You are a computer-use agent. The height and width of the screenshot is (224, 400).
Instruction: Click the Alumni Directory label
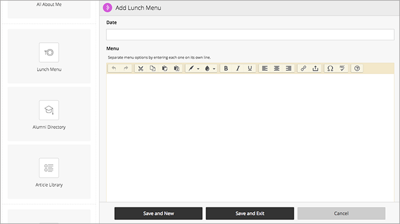[x=49, y=127]
